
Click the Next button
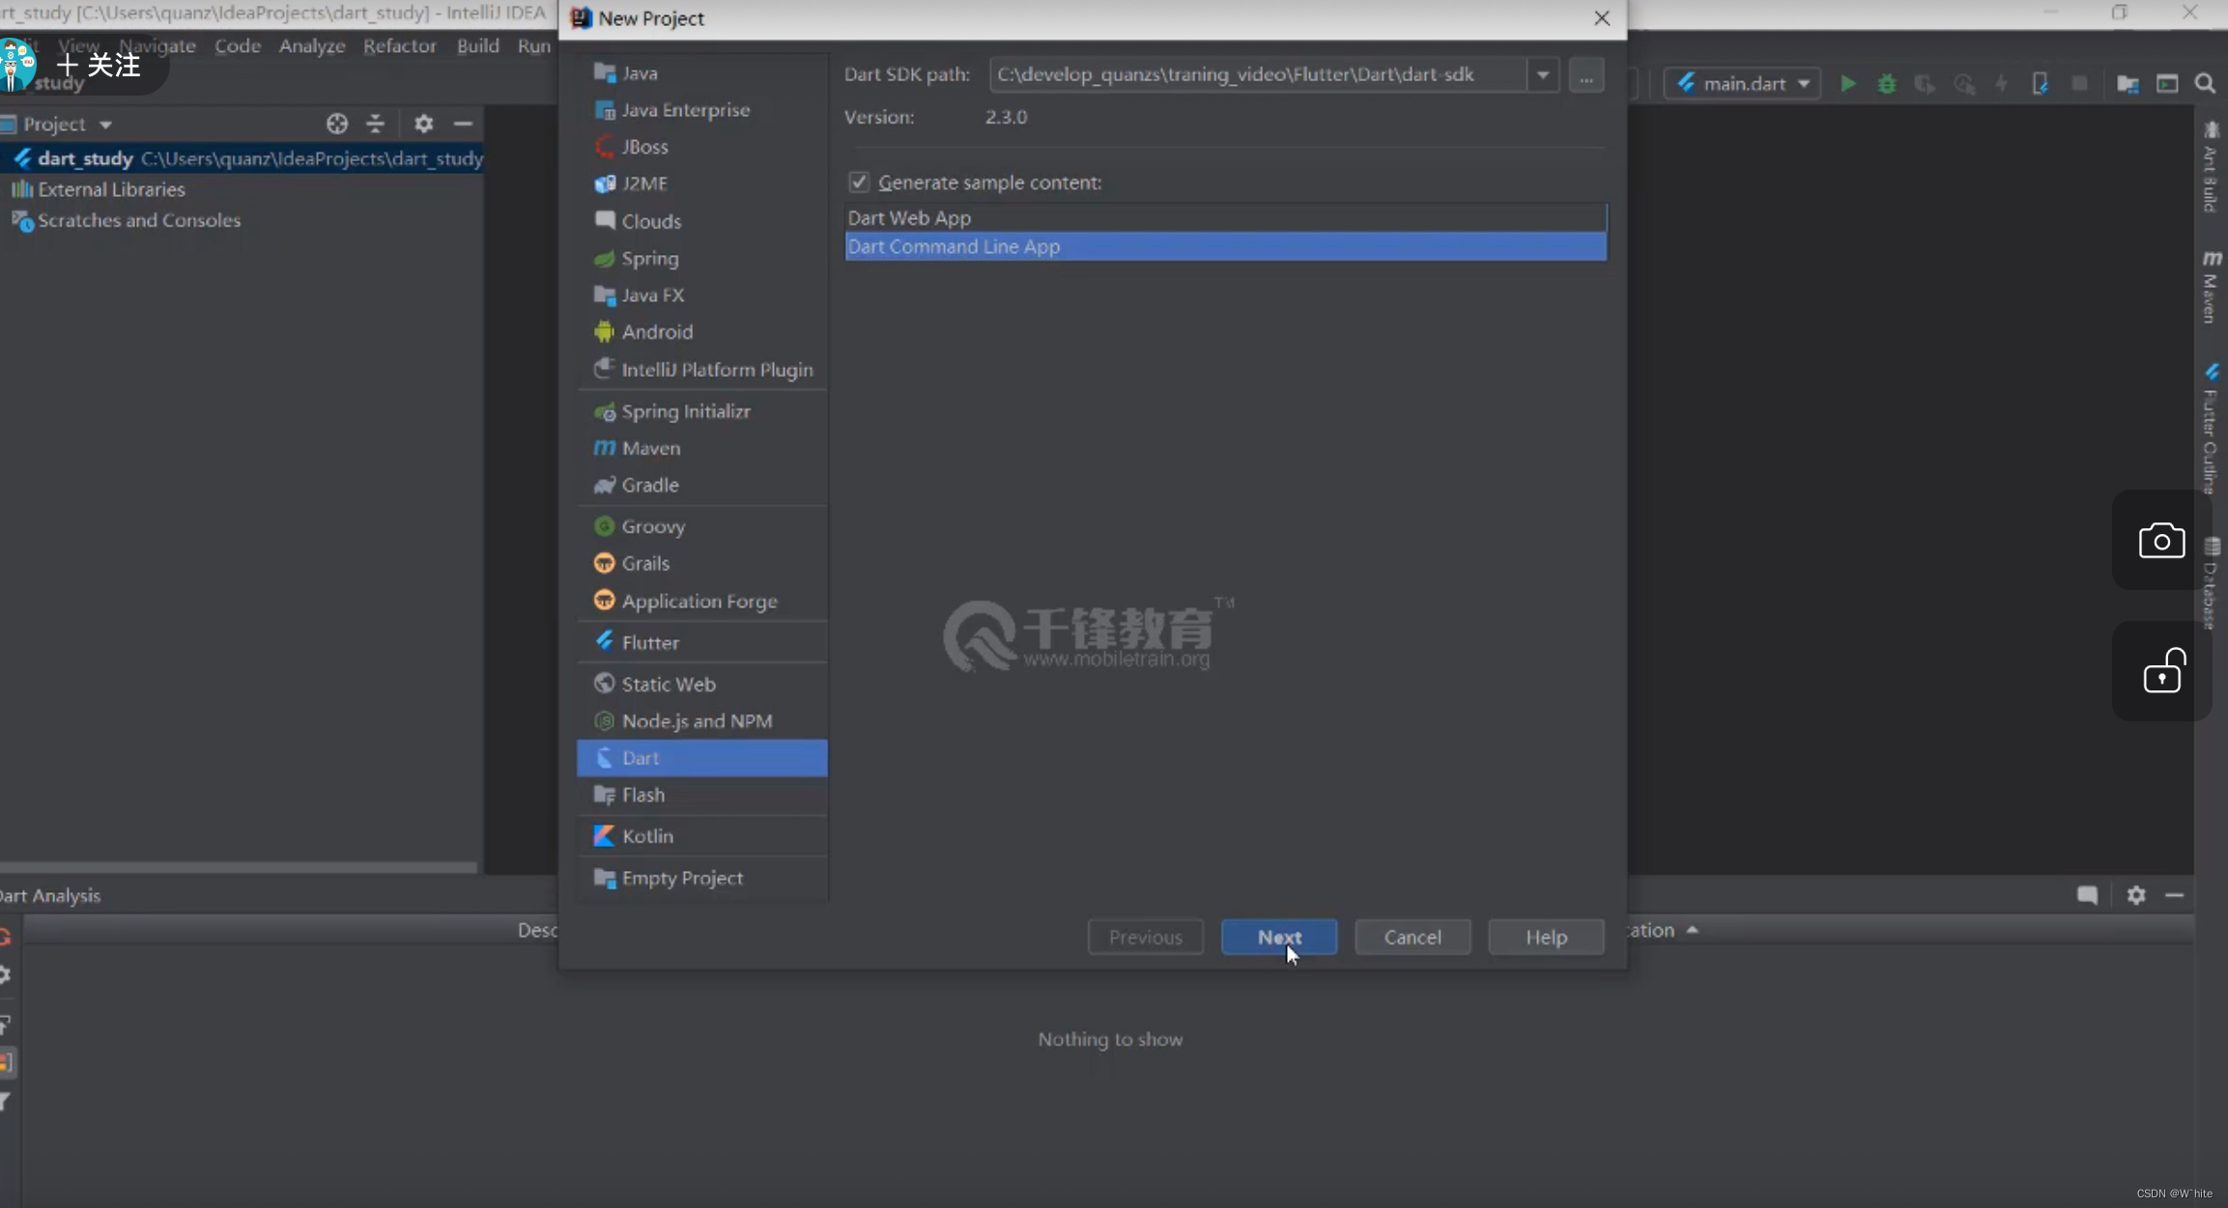point(1278,937)
